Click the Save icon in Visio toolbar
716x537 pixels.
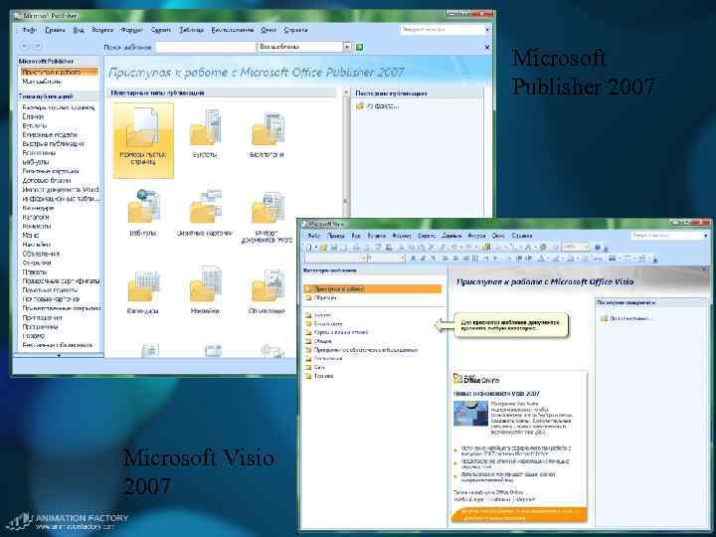334,247
